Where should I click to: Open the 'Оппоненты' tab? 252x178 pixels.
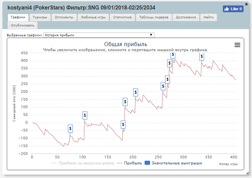coord(64,17)
